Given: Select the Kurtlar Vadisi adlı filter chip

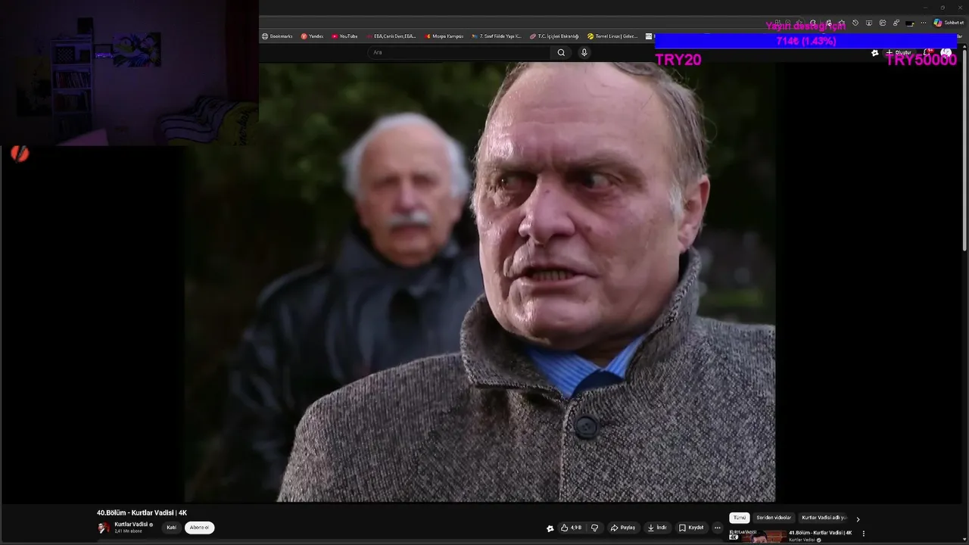Looking at the screenshot, I should (x=824, y=518).
